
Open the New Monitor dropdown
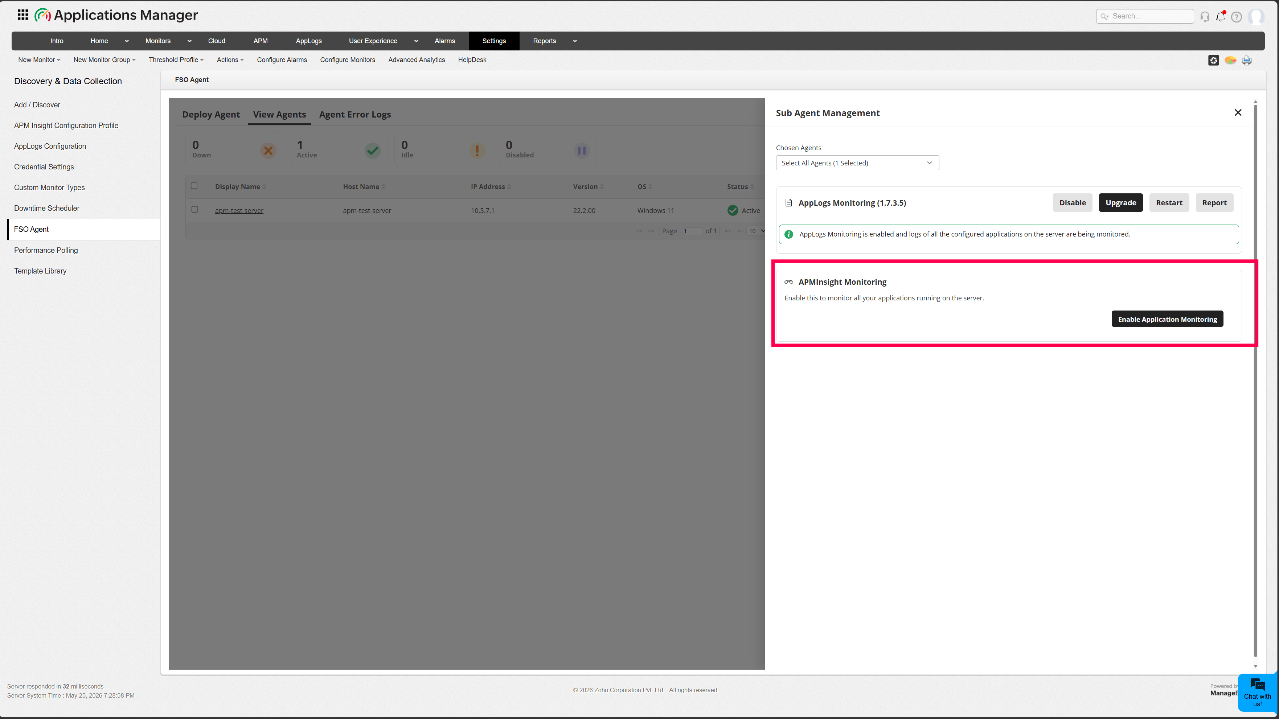tap(39, 60)
